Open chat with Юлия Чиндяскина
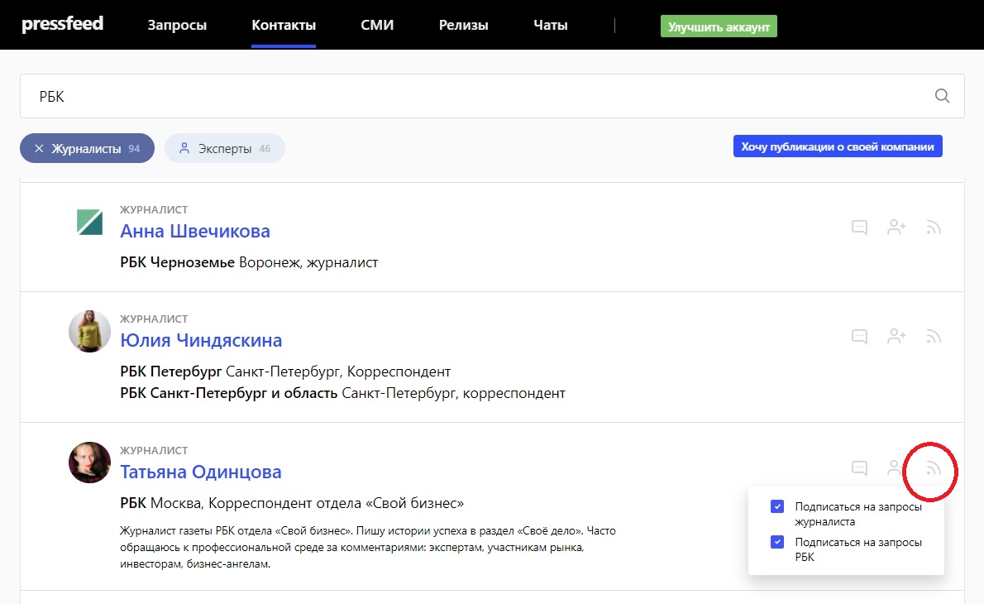Viewport: 984px width, 604px height. pos(859,337)
